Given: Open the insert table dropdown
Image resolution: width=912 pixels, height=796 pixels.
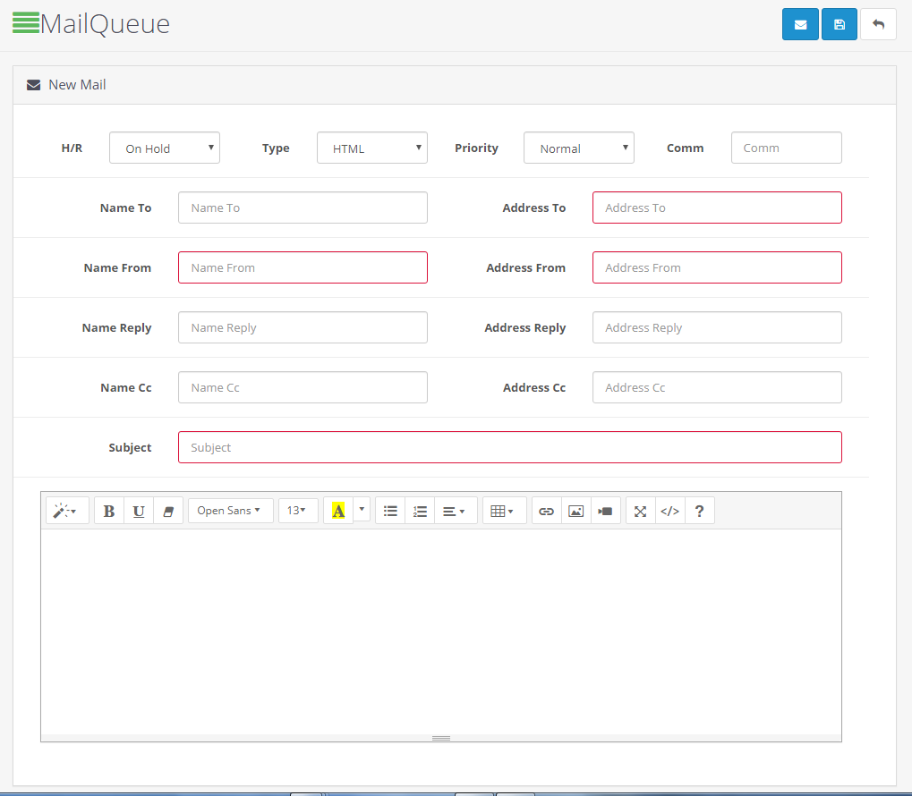Looking at the screenshot, I should pos(504,511).
